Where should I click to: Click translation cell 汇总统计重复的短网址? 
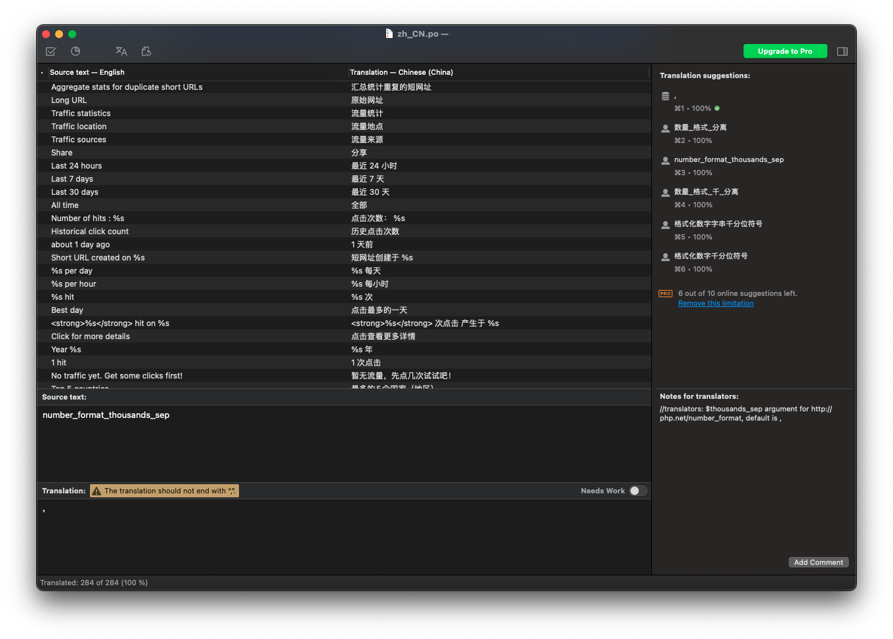tap(391, 87)
